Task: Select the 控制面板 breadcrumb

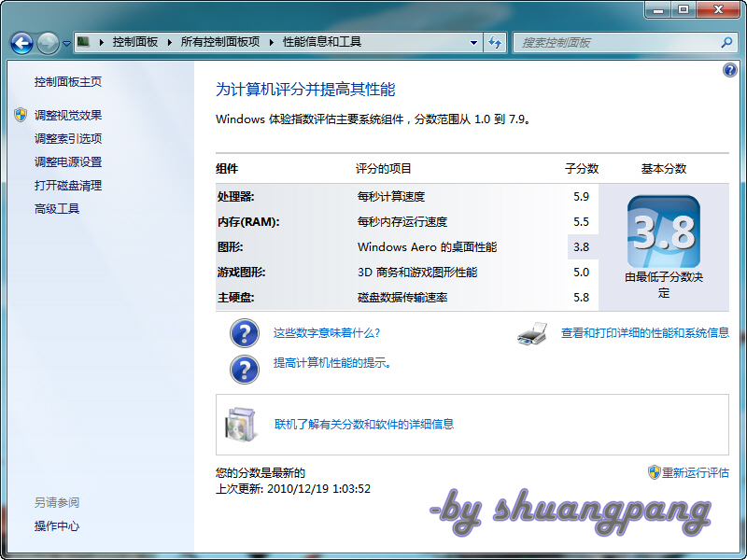Action: [x=135, y=42]
